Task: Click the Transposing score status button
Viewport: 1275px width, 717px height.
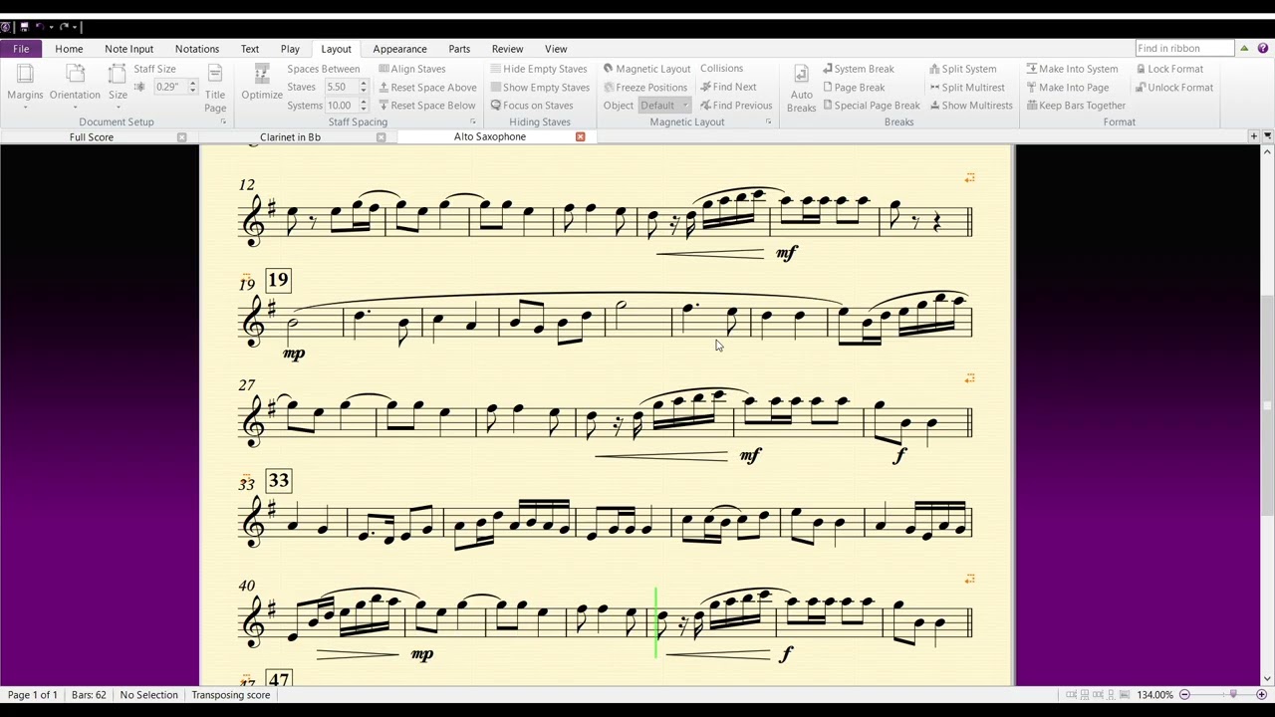Action: (x=230, y=695)
